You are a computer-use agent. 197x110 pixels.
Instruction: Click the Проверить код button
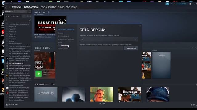click(131, 48)
